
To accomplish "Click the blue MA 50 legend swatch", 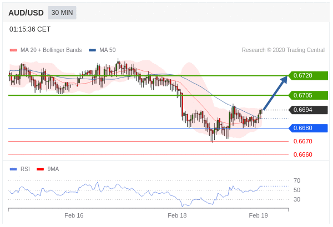I will (x=92, y=50).
